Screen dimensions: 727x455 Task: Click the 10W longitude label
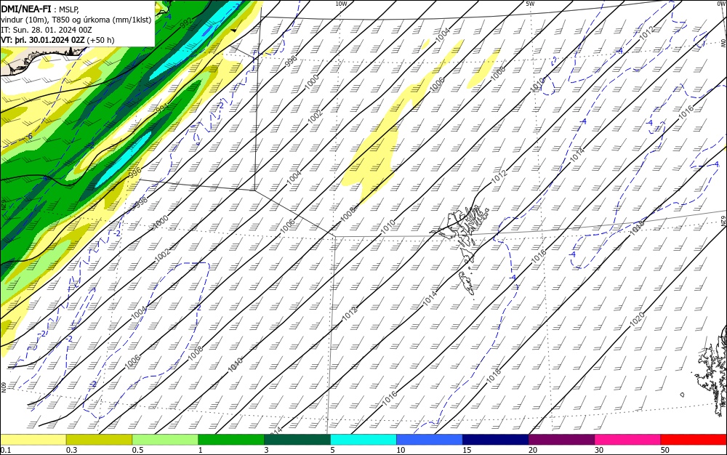pos(341,4)
